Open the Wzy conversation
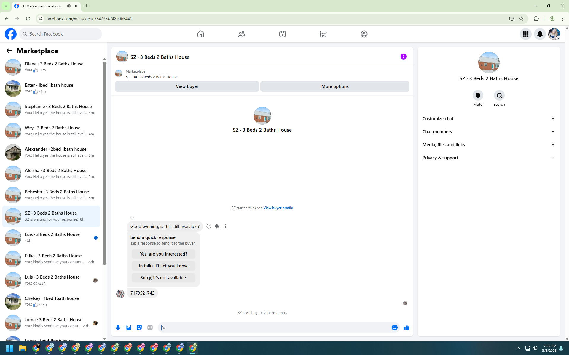Screen dimensions: 569x355 (51, 131)
